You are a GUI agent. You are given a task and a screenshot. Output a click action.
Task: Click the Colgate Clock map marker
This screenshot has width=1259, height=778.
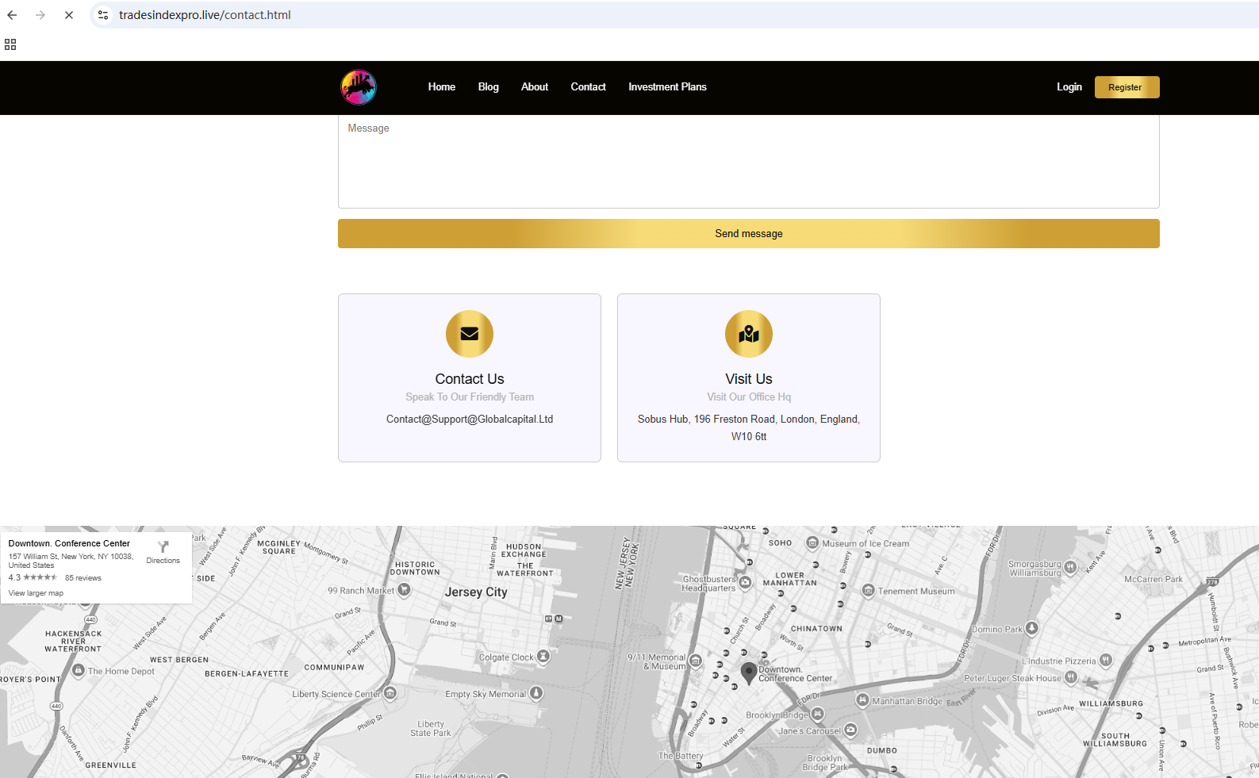click(543, 656)
